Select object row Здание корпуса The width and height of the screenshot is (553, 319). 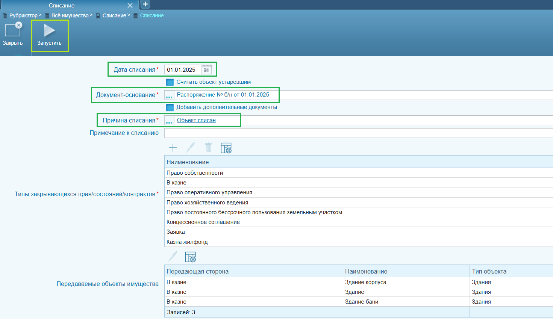click(x=359, y=282)
